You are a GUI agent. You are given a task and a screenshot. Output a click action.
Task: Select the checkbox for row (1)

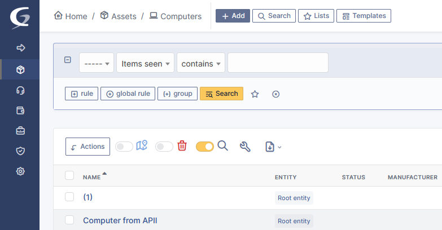(x=69, y=197)
